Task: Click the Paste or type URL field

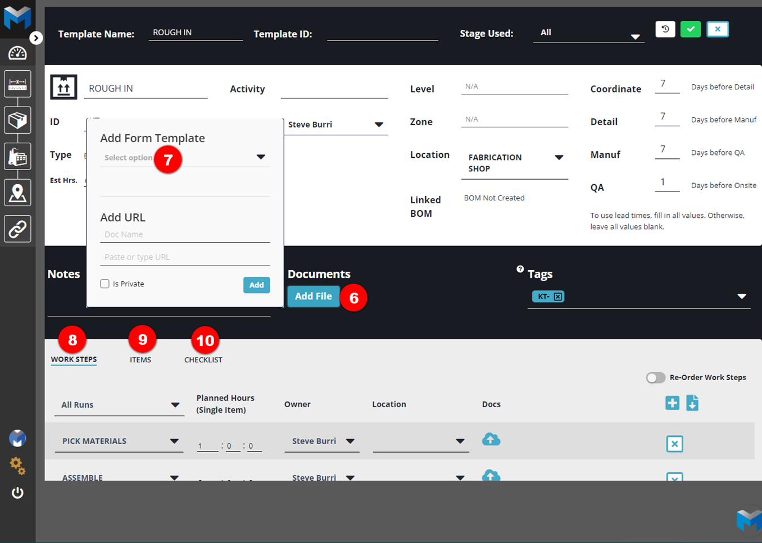Action: point(184,257)
